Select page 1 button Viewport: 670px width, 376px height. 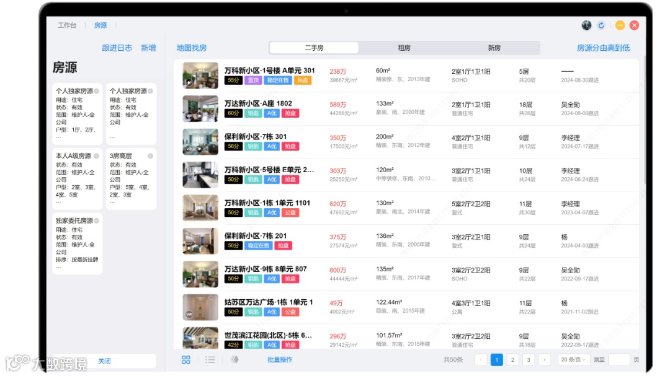point(496,360)
